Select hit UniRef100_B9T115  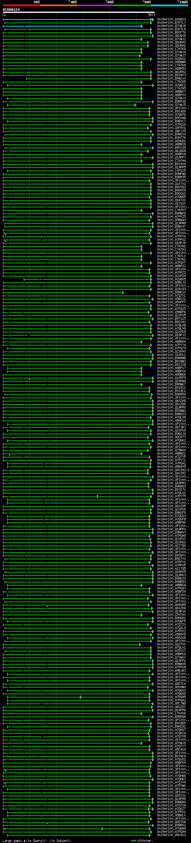(x=171, y=318)
